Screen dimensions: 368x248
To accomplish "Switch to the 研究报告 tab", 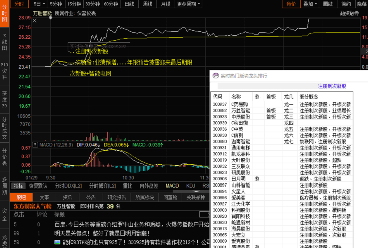I will tap(117, 197).
